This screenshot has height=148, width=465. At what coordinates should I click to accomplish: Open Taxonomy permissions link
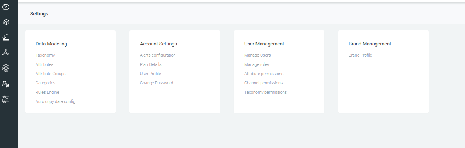coord(266,92)
